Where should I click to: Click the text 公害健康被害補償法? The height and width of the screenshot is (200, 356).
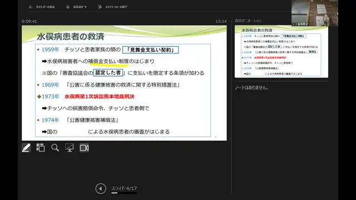pos(92,120)
